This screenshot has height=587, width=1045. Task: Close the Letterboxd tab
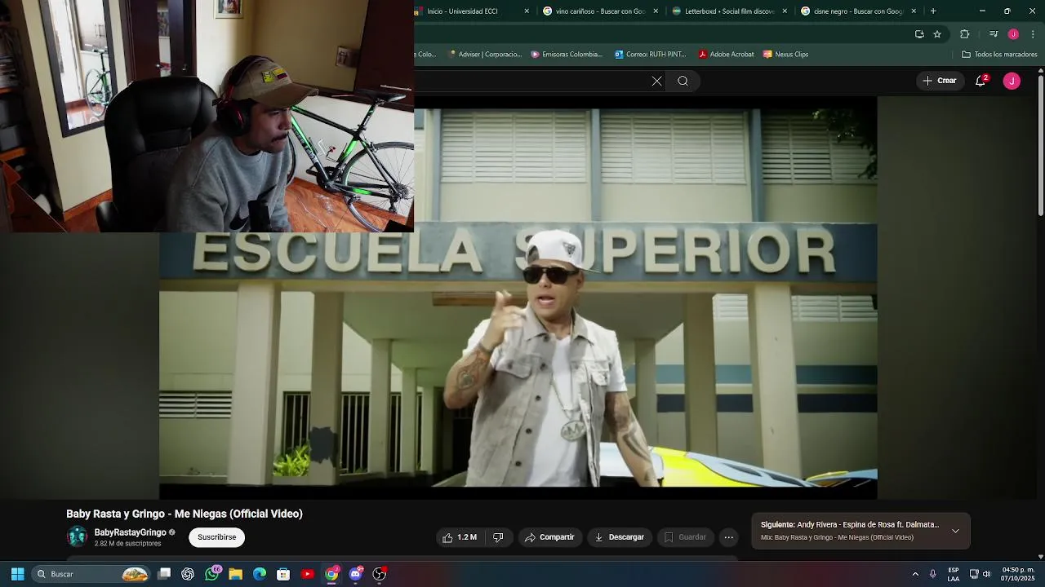click(x=785, y=11)
